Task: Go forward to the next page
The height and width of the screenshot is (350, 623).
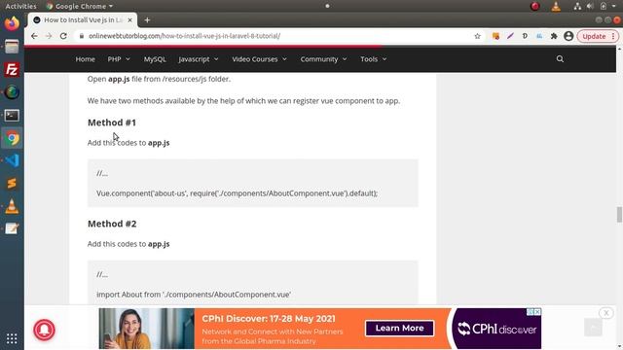Action: (49, 36)
